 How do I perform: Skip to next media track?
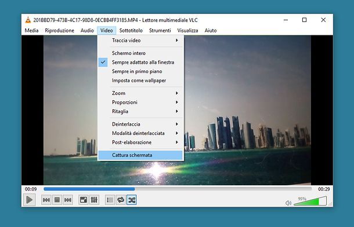pos(68,200)
